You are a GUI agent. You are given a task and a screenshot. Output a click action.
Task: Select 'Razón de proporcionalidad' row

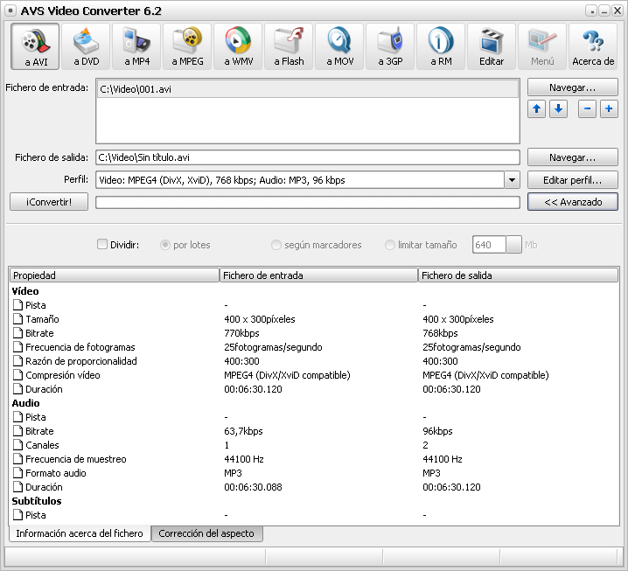[x=314, y=361]
